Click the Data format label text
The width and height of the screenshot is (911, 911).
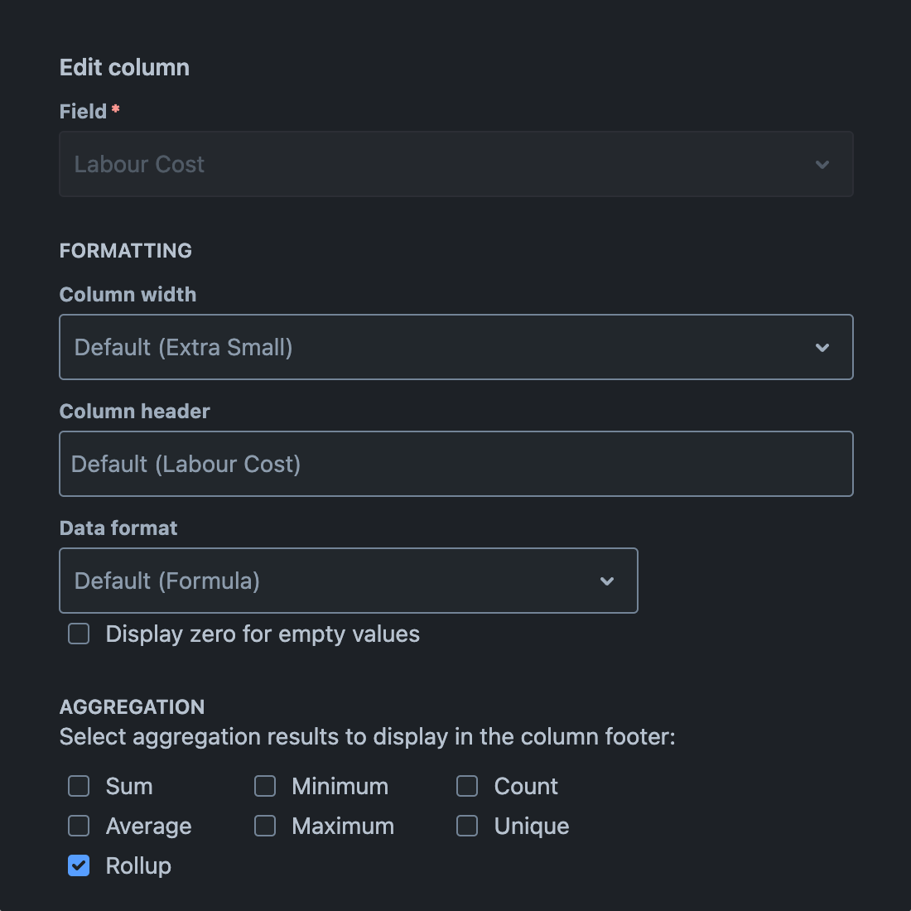(x=118, y=528)
